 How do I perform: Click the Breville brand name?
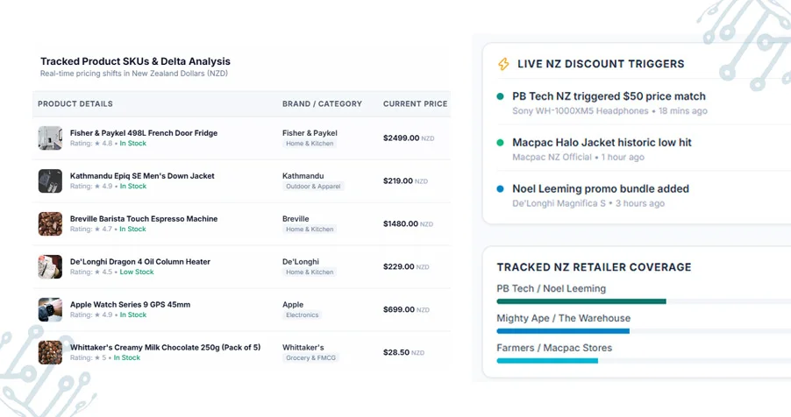[x=296, y=219]
